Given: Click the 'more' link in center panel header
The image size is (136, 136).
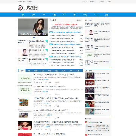Looking at the screenshot, I should tap(79, 20).
